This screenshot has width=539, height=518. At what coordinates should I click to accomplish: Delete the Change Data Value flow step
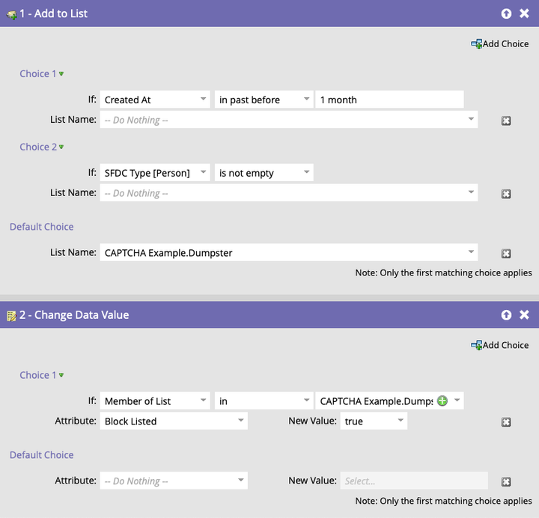(x=525, y=315)
